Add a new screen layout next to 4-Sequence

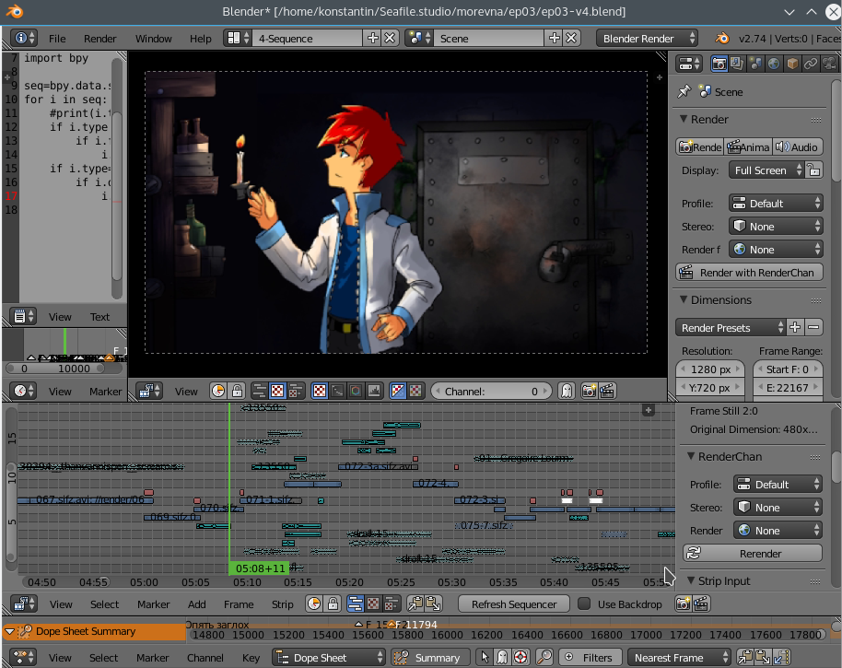[372, 38]
